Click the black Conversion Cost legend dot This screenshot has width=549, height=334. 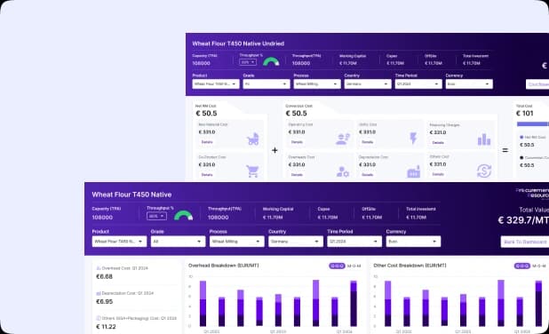[521, 158]
